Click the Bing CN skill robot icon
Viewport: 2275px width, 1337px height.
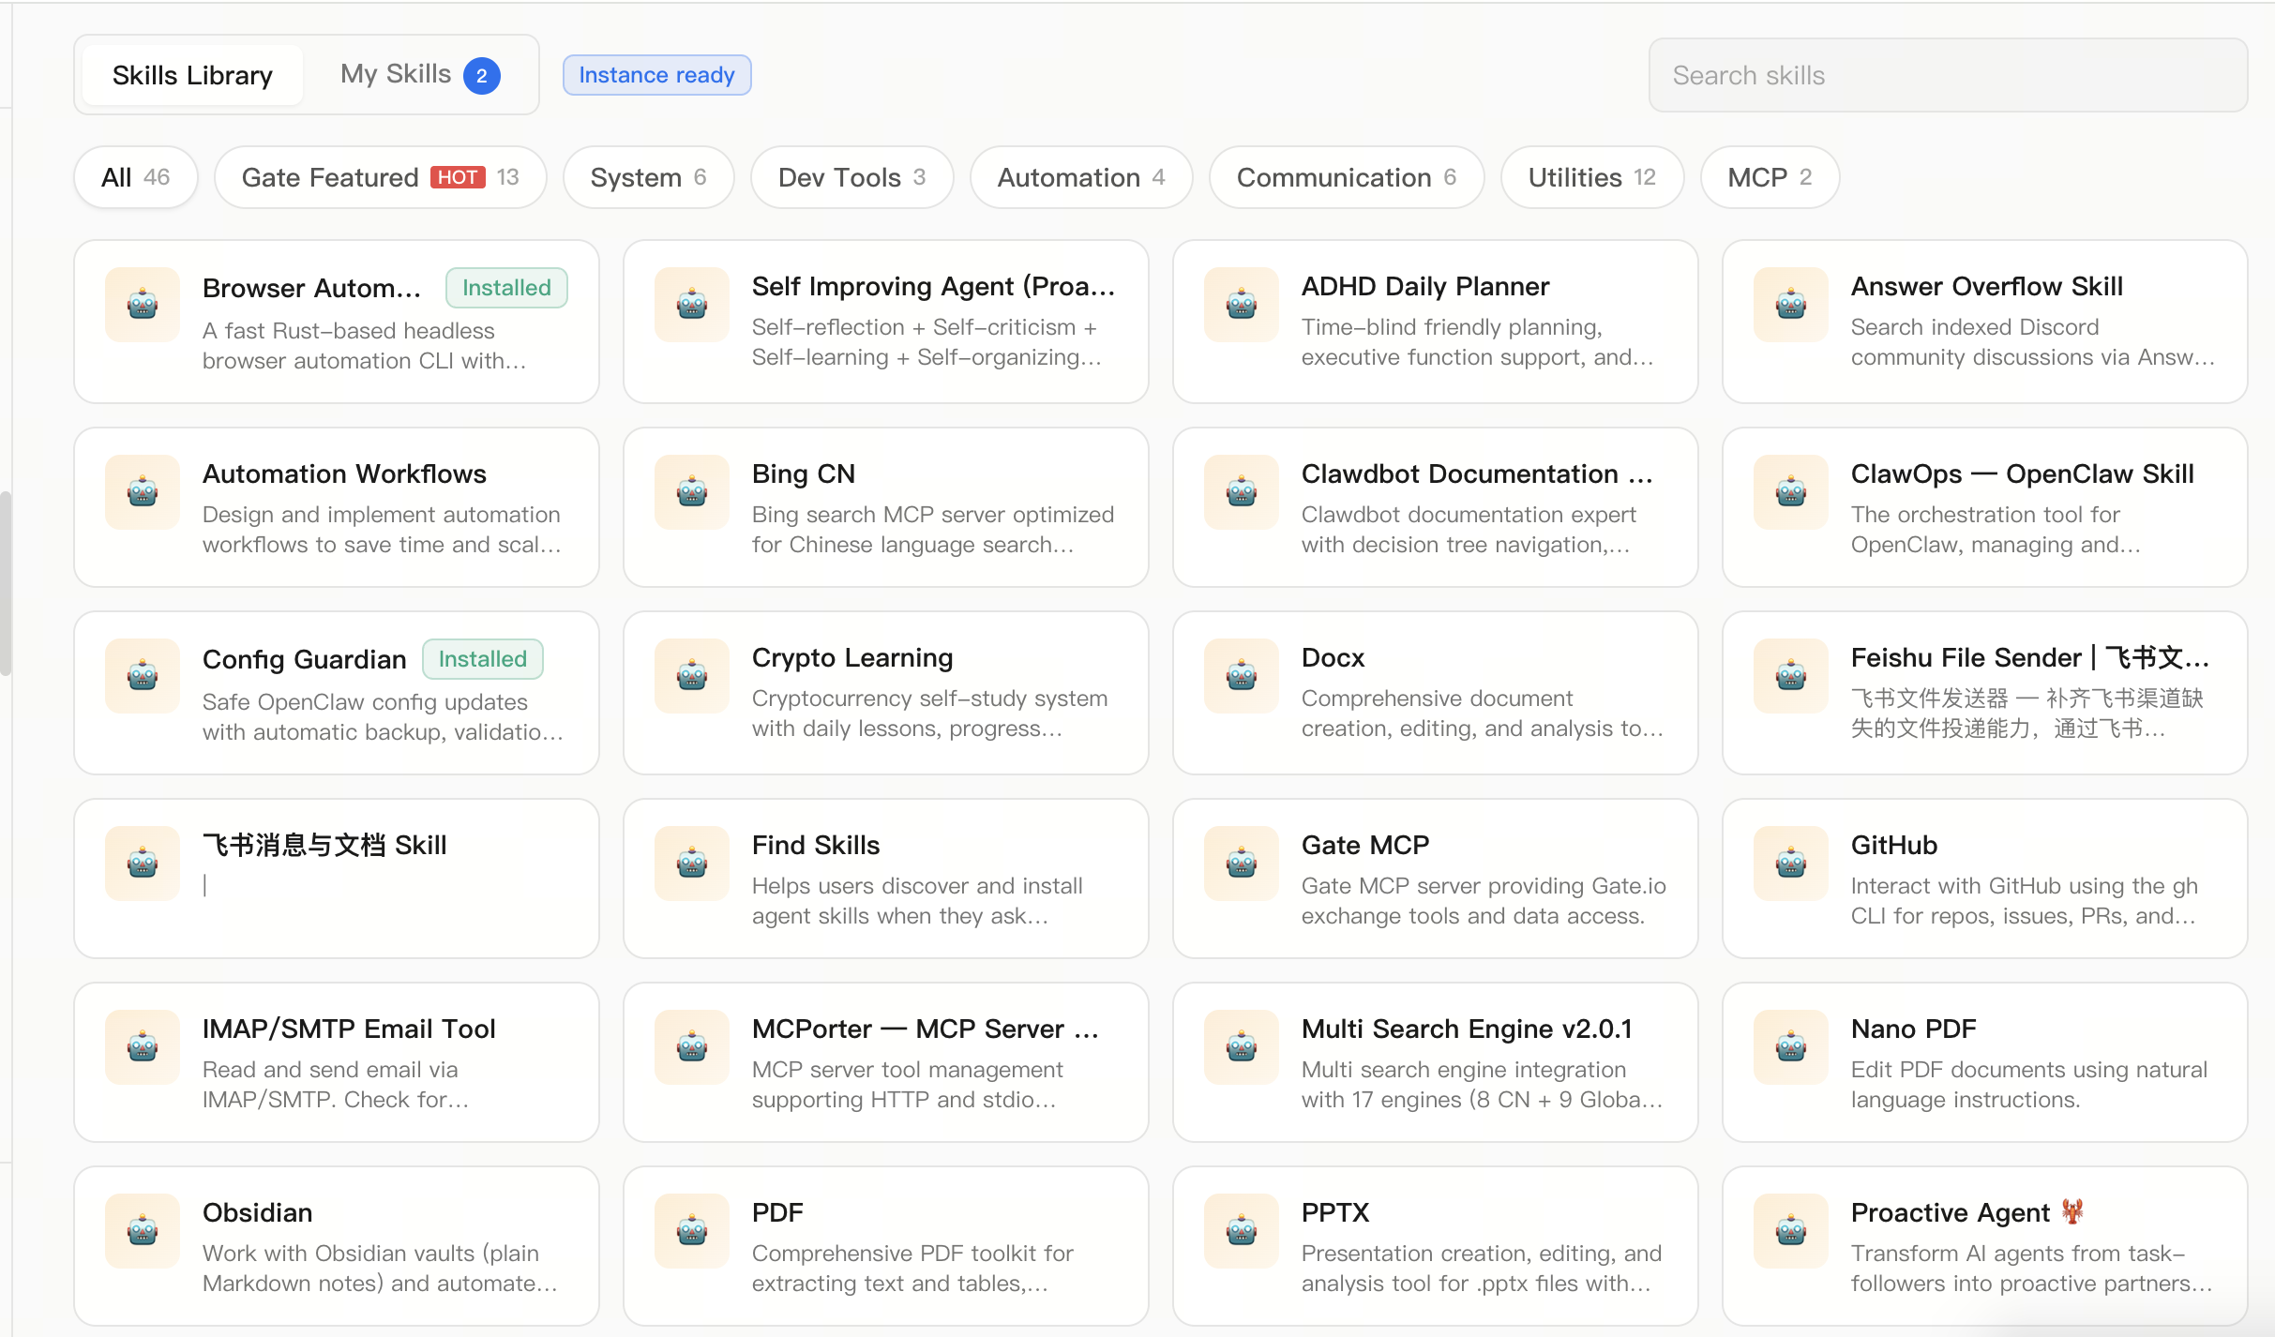point(692,492)
